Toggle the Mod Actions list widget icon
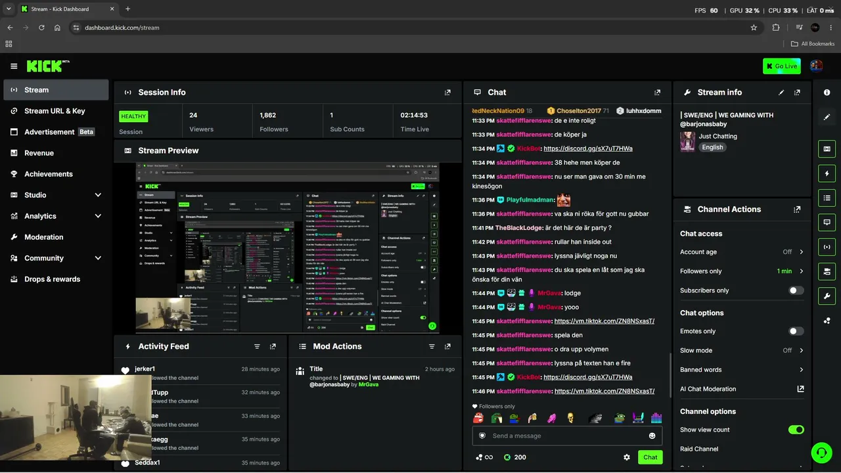Viewport: 841px width, 473px height. pyautogui.click(x=827, y=198)
